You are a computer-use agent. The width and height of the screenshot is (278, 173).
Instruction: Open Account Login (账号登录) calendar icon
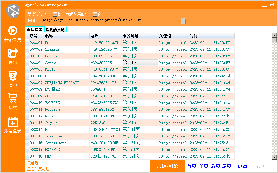tap(12, 121)
